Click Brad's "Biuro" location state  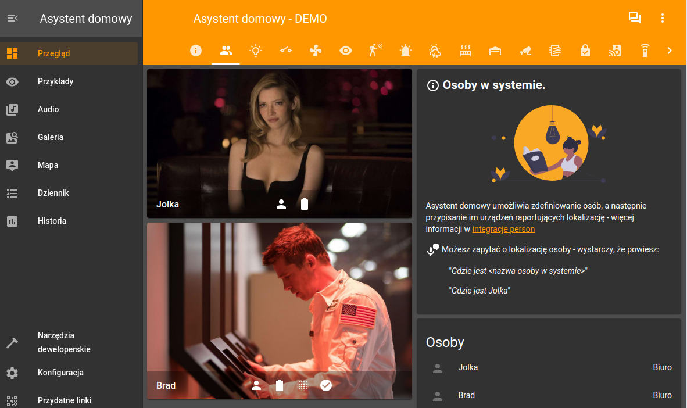662,395
